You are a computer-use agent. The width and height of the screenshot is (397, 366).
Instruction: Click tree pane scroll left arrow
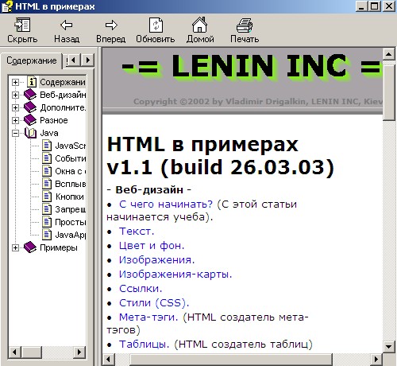[x=14, y=352]
